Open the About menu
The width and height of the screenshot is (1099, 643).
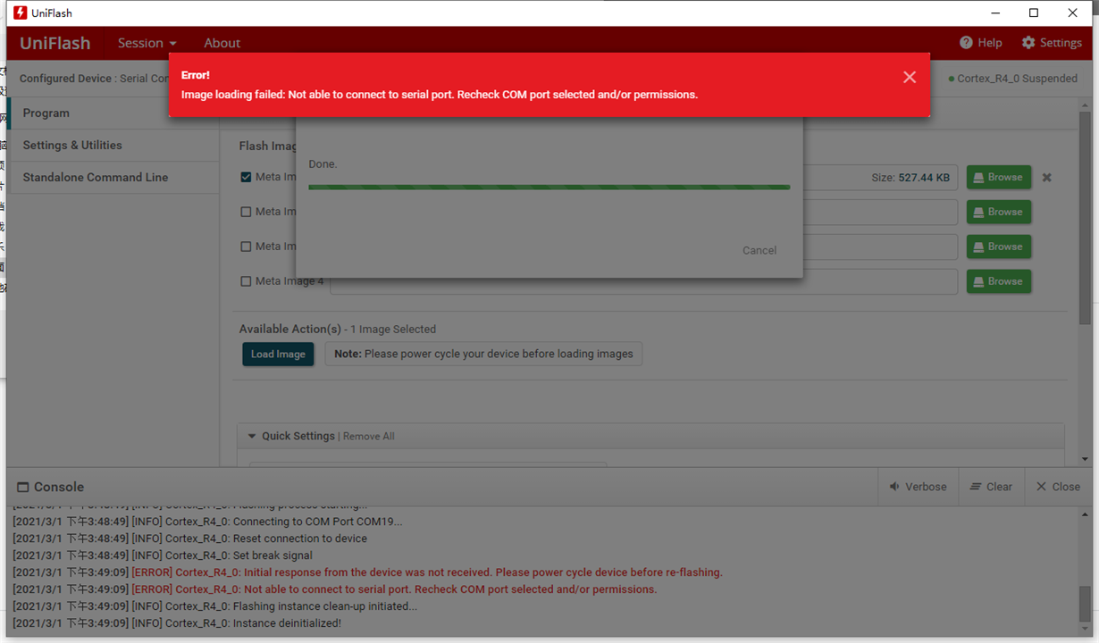(222, 43)
